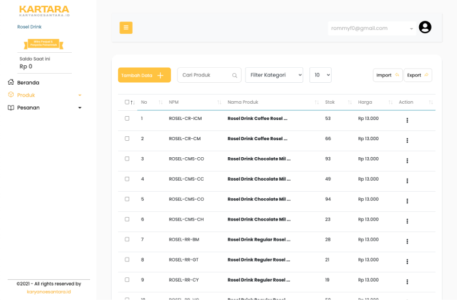Viewport: 457px width, 300px height.
Task: Click the Tambah Data button
Action: (144, 75)
